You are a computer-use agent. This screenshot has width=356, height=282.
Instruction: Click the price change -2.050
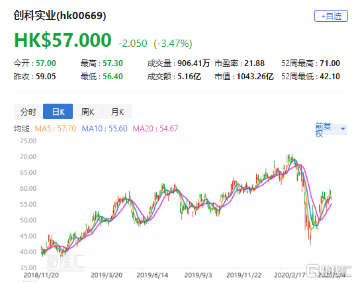[132, 44]
